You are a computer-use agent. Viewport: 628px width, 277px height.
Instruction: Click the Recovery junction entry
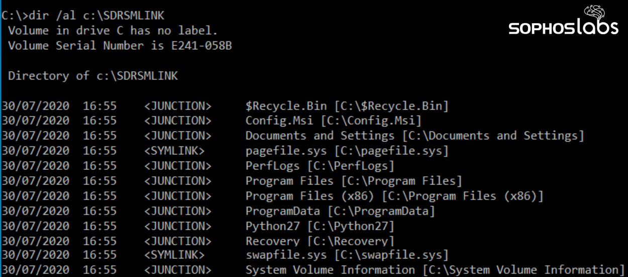[320, 241]
